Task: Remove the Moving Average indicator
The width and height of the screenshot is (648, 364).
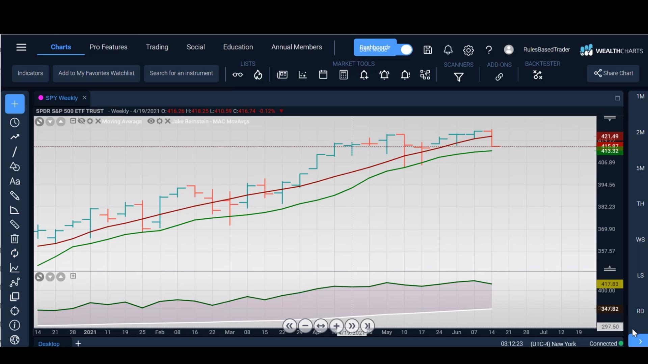Action: tap(98, 121)
